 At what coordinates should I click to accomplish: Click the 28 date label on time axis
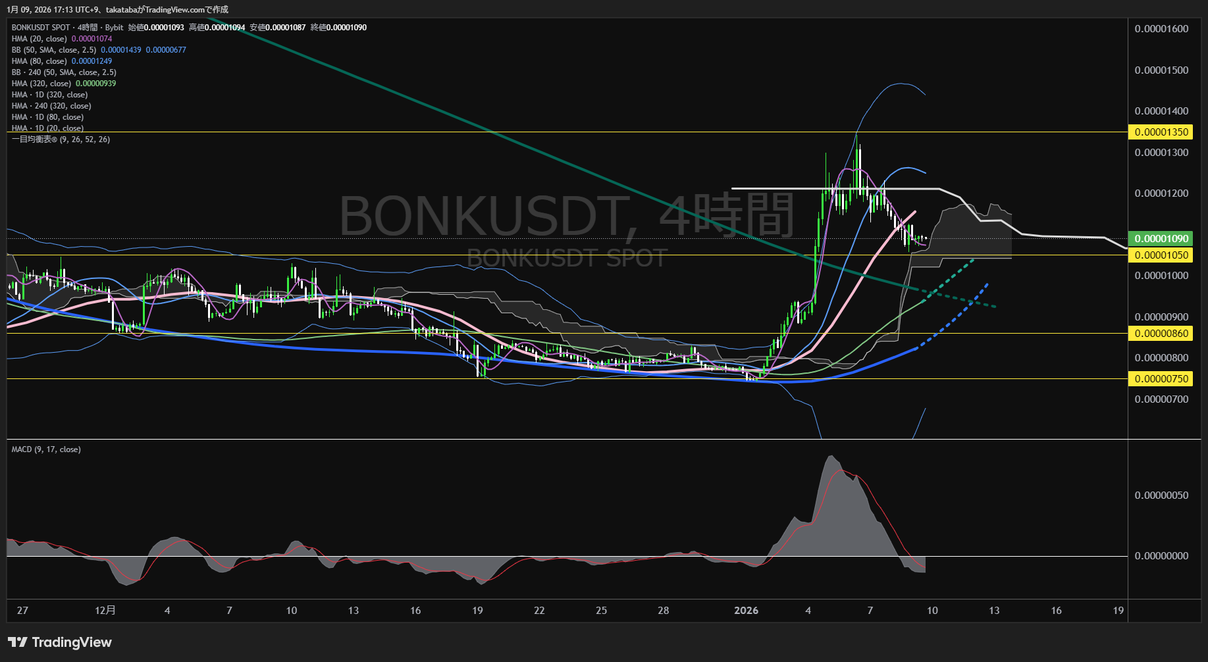(x=664, y=611)
